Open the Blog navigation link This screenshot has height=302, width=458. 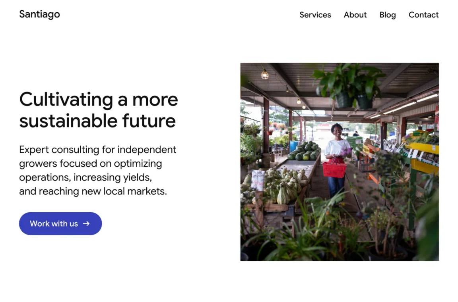pyautogui.click(x=387, y=15)
